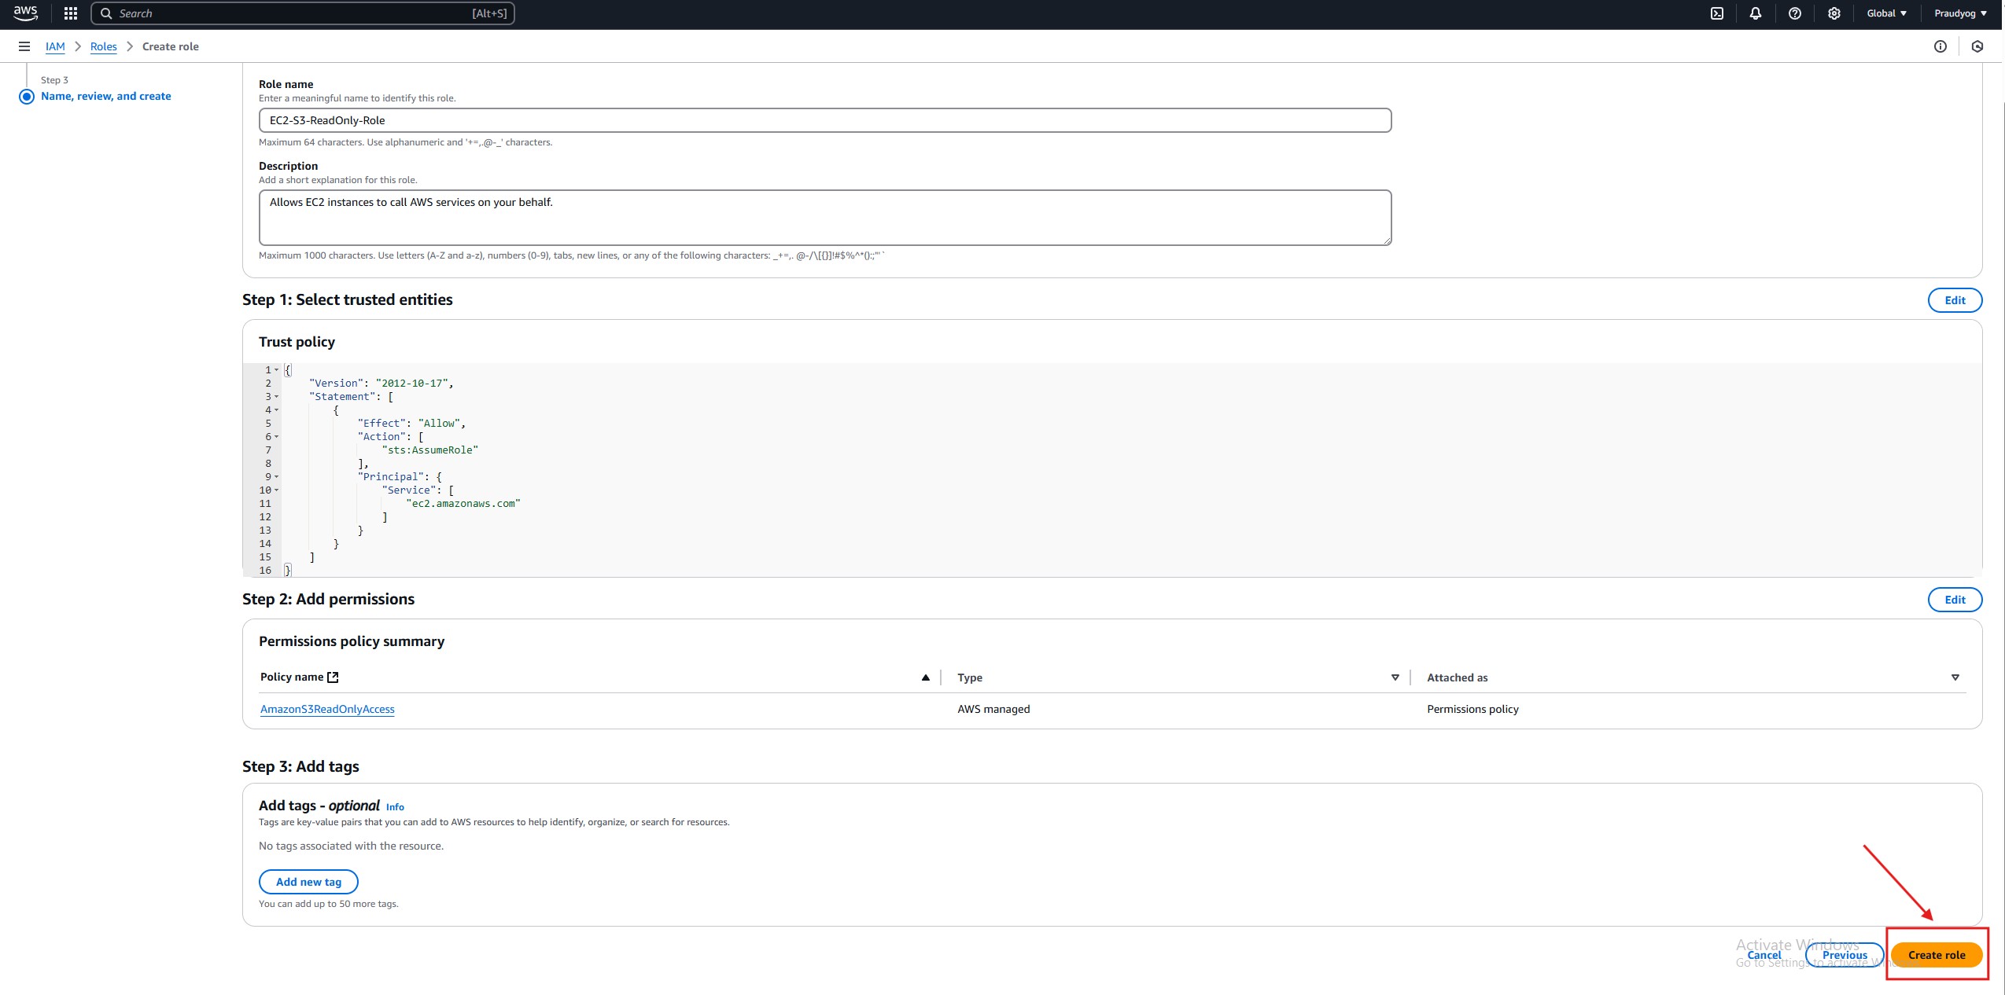Open the Praudyog account dropdown
The width and height of the screenshot is (2005, 995).
[1960, 13]
